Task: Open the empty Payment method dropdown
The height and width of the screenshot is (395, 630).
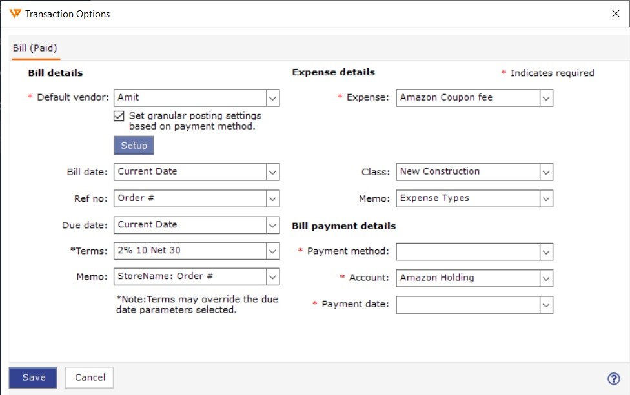Action: pos(474,251)
